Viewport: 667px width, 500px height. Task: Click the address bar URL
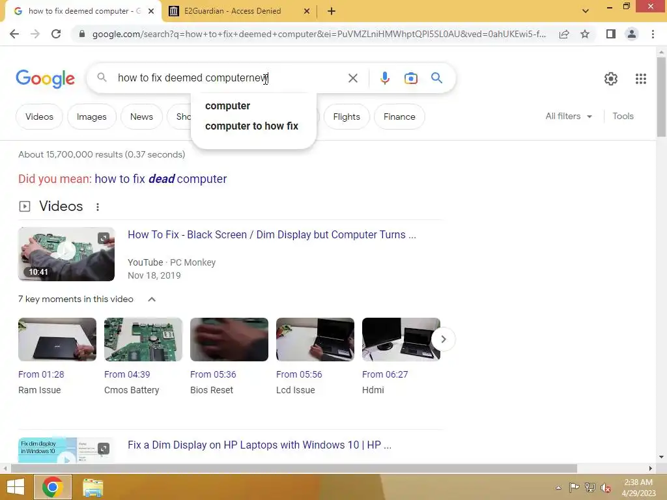[x=319, y=34]
